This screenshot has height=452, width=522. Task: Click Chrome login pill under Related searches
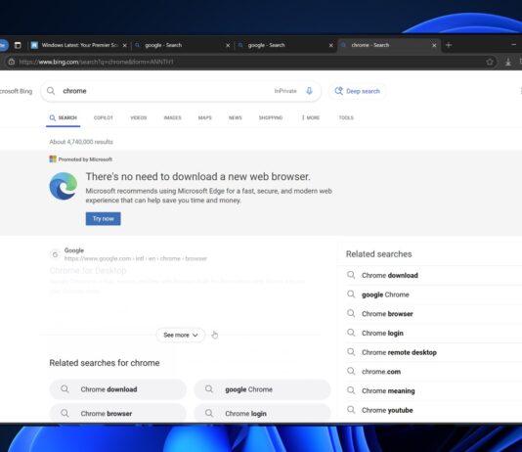262,414
